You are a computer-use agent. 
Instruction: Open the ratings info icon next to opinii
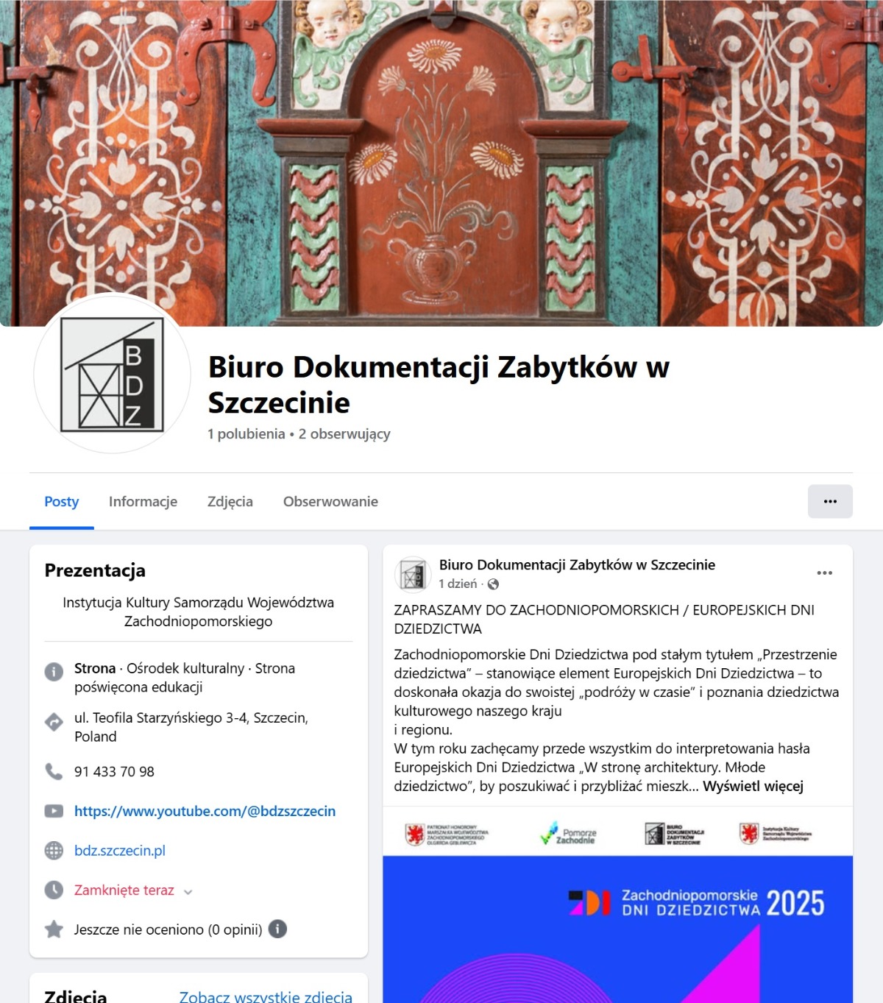click(x=277, y=929)
